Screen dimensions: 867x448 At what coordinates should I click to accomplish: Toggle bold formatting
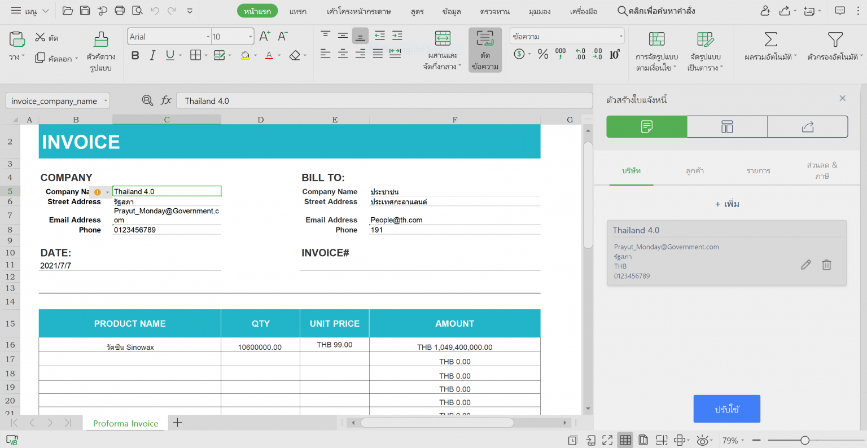pyautogui.click(x=135, y=55)
